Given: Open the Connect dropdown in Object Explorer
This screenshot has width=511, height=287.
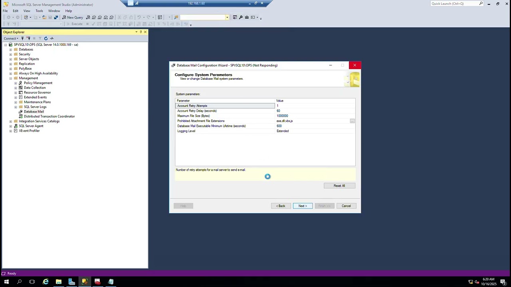Looking at the screenshot, I should click(11, 39).
